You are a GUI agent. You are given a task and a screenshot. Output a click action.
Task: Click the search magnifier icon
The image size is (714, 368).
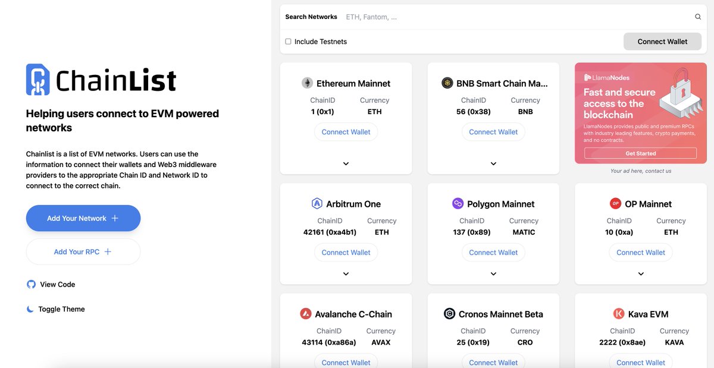click(697, 17)
